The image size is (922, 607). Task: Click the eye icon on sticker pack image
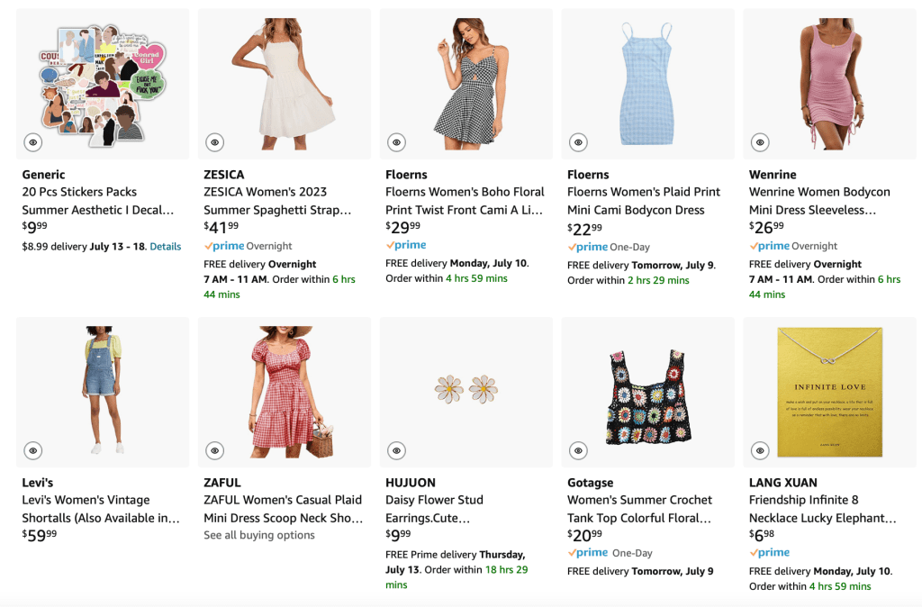(32, 142)
